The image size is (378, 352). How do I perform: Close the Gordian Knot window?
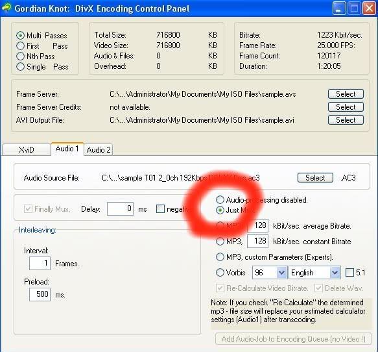coord(369,8)
